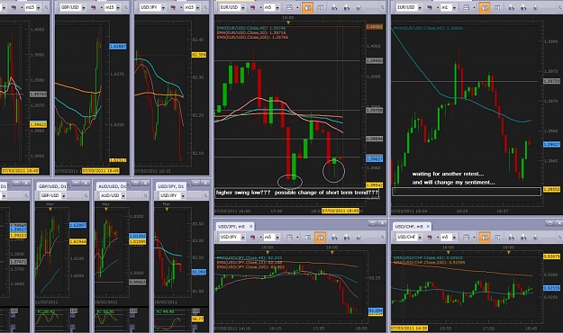This screenshot has height=333, width=563.
Task: Click third blue zoom icon in USD/CHF m5 toolbar
Action: pos(536,238)
